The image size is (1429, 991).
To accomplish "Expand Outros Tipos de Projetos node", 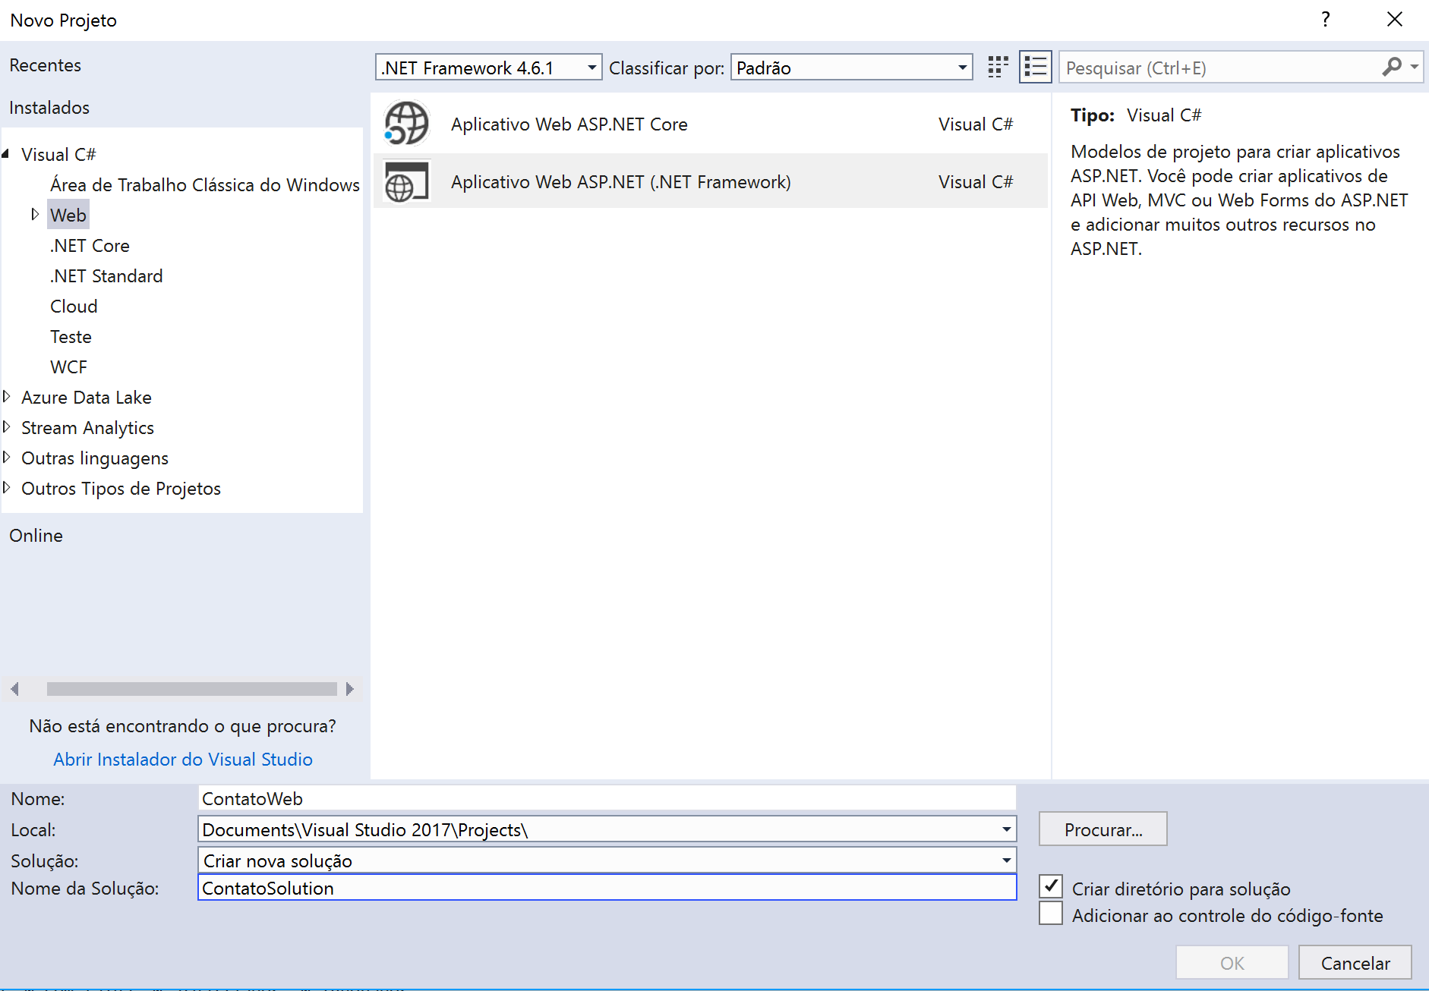I will point(7,488).
